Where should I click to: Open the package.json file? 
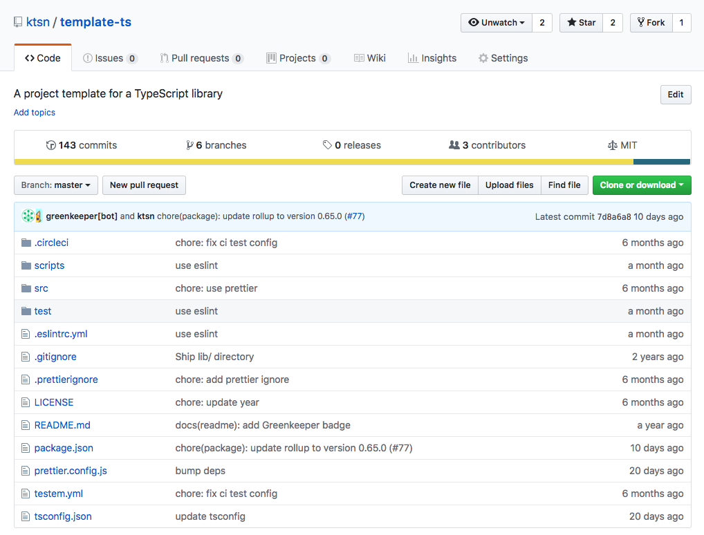(64, 448)
